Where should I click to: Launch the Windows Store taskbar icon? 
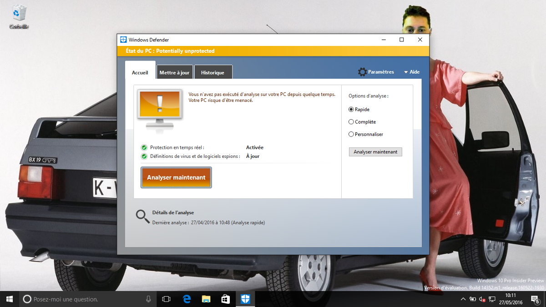click(226, 299)
